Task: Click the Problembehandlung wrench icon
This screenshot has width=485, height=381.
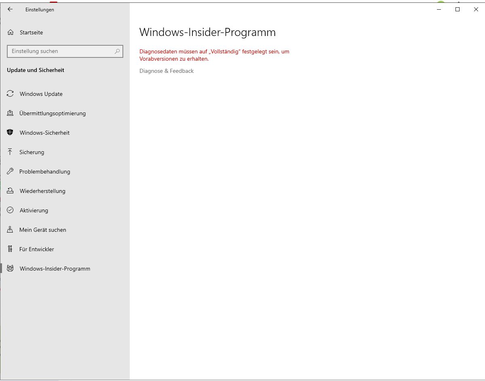Action: coord(11,171)
